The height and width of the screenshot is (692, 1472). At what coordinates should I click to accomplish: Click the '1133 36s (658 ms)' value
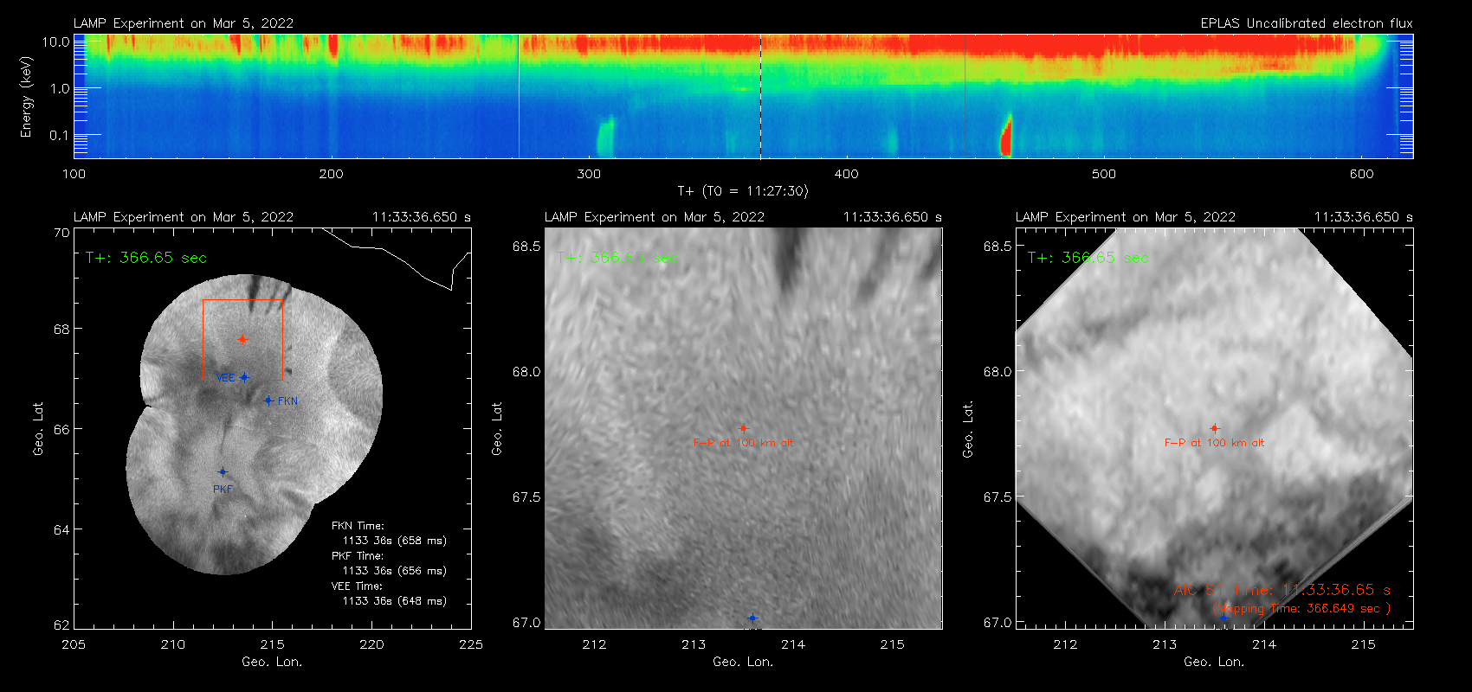click(395, 541)
